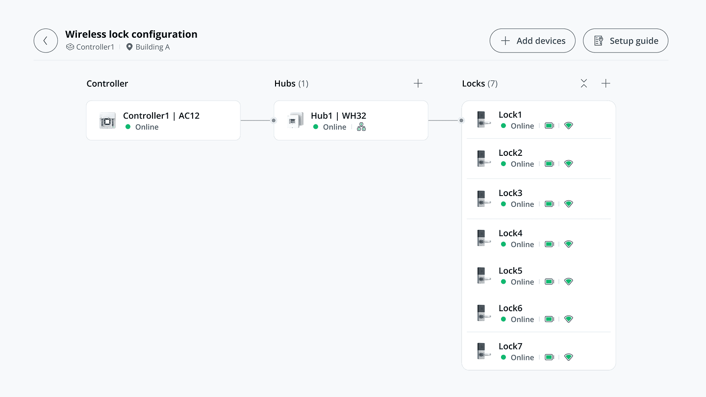This screenshot has height=397, width=706.
Task: Open the Setup guide
Action: coord(626,41)
